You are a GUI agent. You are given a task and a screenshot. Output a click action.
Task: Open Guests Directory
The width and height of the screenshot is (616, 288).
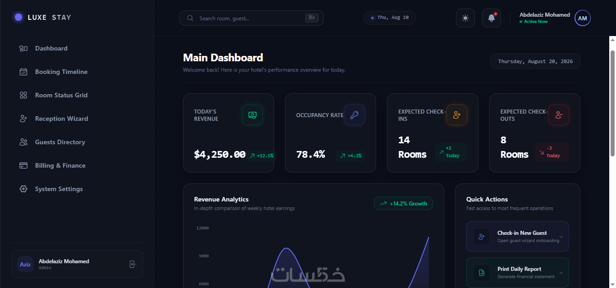point(77,142)
